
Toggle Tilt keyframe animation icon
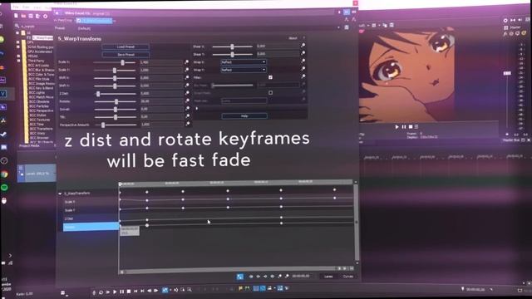coord(187,116)
